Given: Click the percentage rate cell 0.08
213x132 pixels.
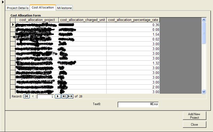Looking at the screenshot, I should (133, 30).
